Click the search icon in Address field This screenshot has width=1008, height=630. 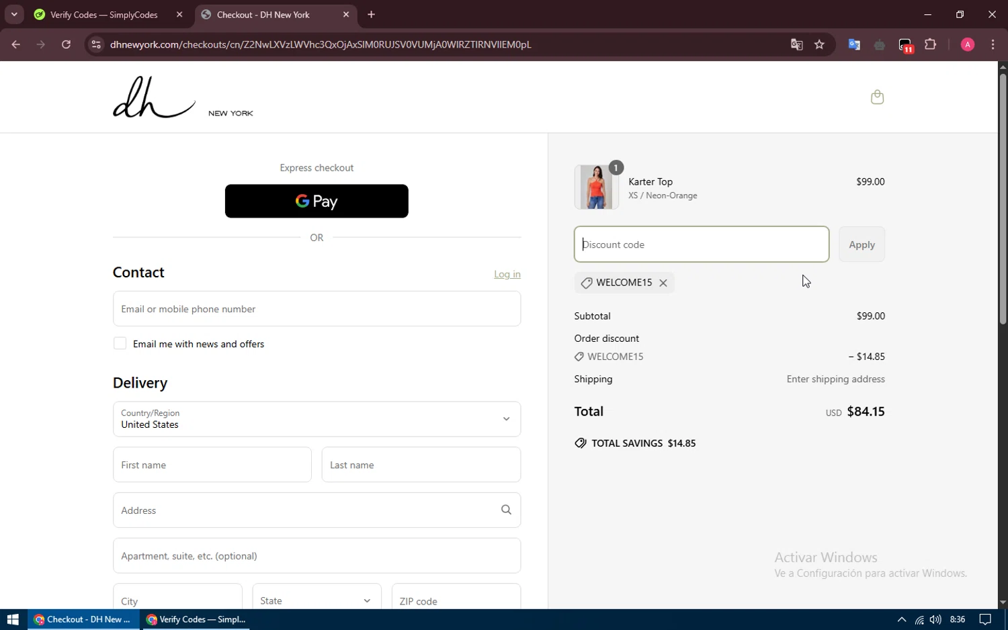506,510
